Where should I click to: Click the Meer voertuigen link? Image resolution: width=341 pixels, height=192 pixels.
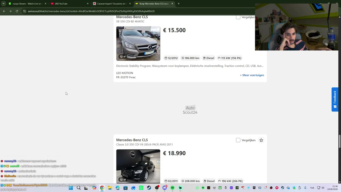point(252,75)
